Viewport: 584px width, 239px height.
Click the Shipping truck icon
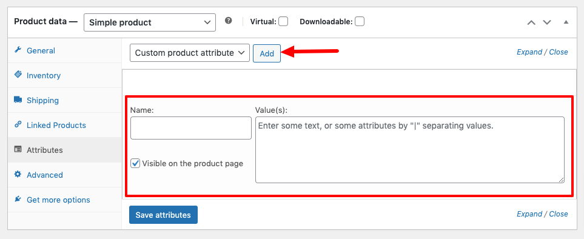(18, 99)
